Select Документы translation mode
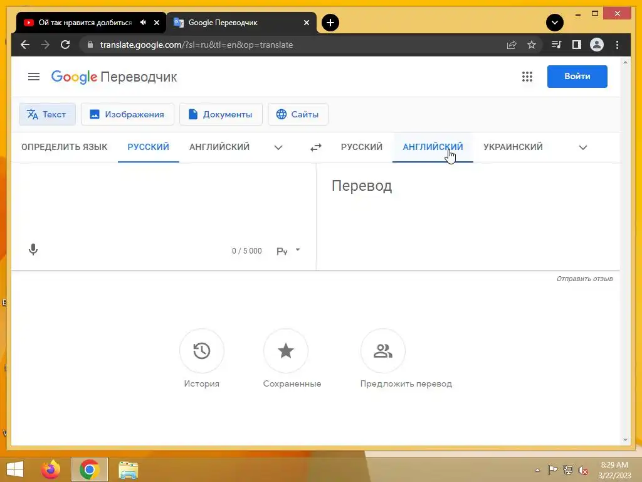 221,114
